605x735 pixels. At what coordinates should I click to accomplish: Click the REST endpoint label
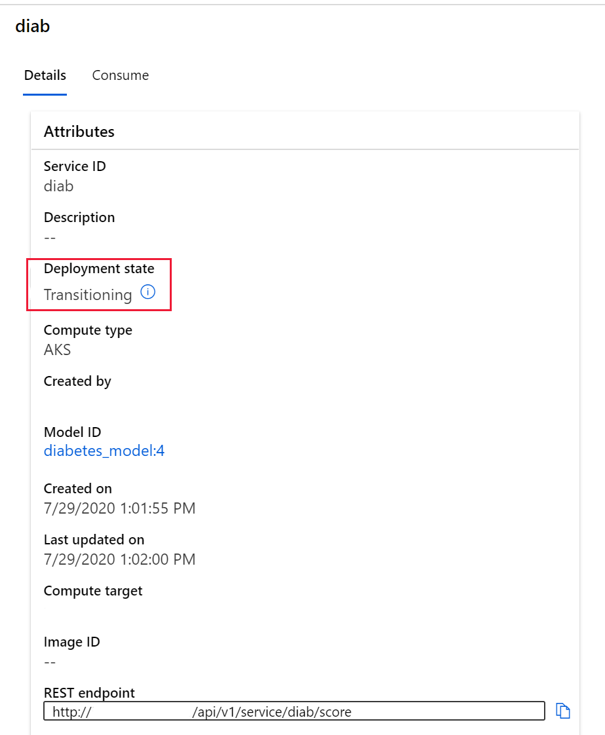pos(89,693)
